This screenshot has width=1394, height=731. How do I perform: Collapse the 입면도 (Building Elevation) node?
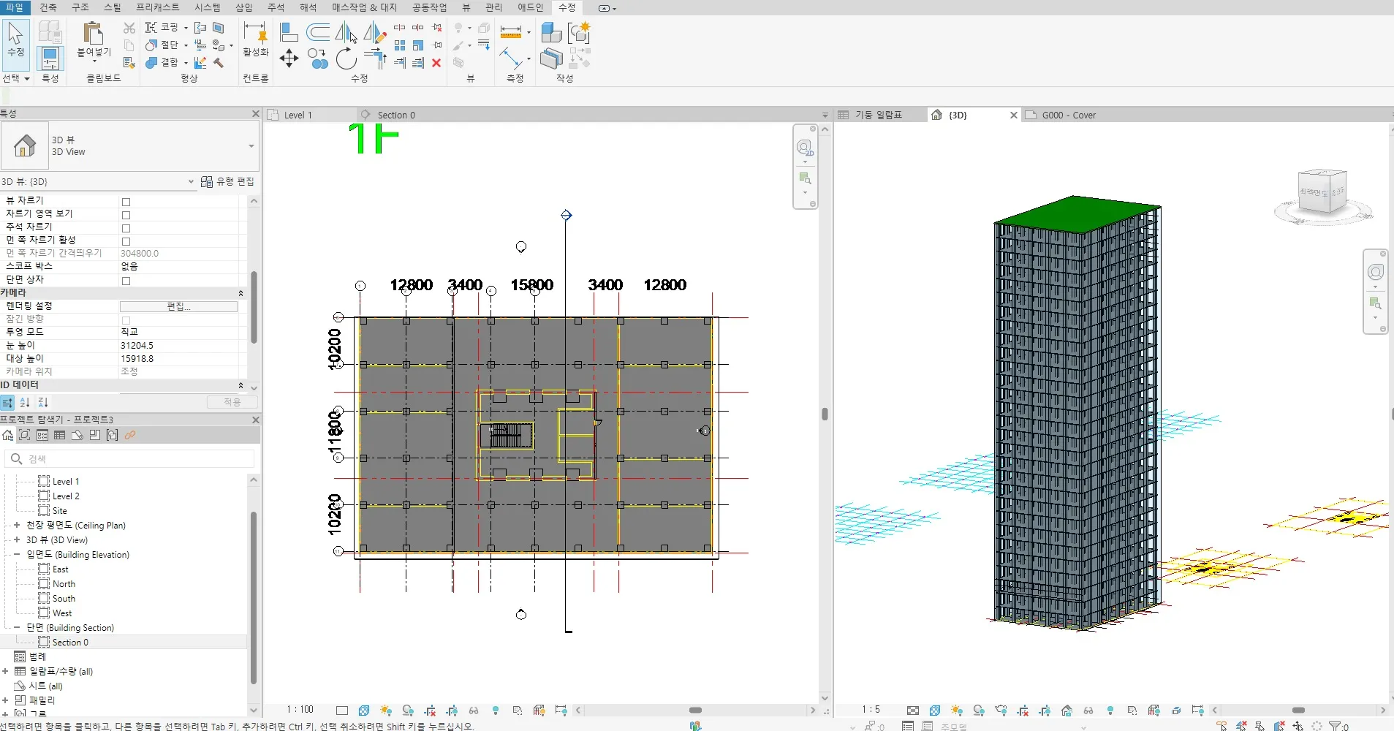[x=17, y=554]
